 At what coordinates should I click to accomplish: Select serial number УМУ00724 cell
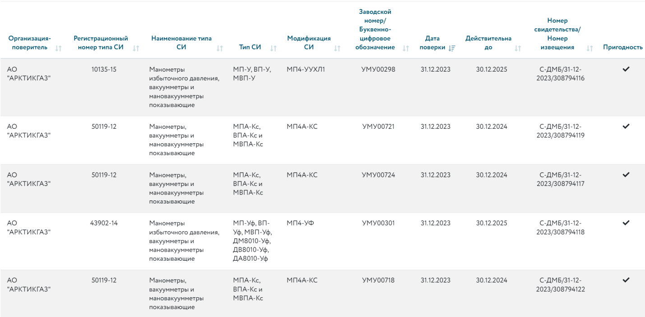[x=378, y=175]
